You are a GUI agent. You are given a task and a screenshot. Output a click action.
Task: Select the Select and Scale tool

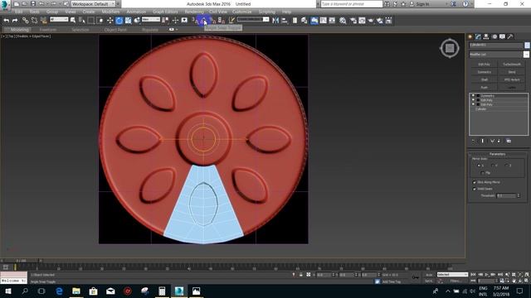coord(128,21)
